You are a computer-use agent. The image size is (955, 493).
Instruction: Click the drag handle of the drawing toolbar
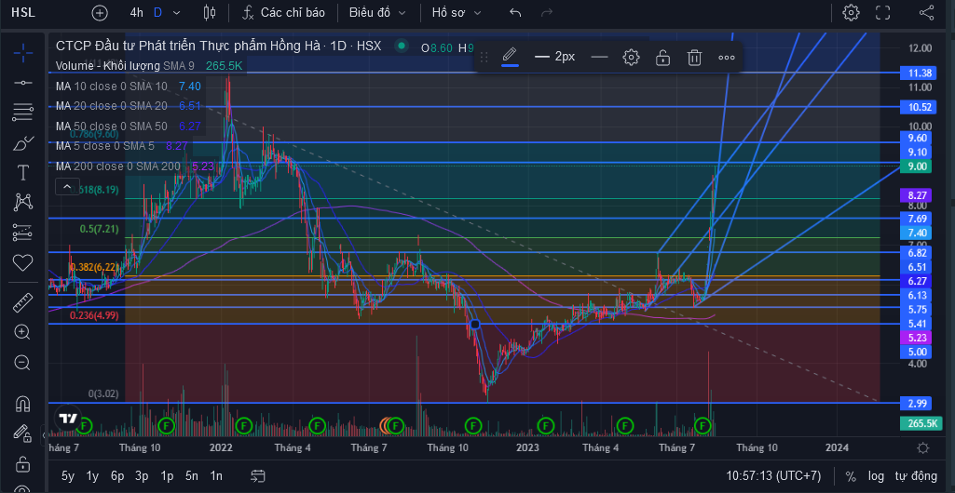pyautogui.click(x=484, y=57)
